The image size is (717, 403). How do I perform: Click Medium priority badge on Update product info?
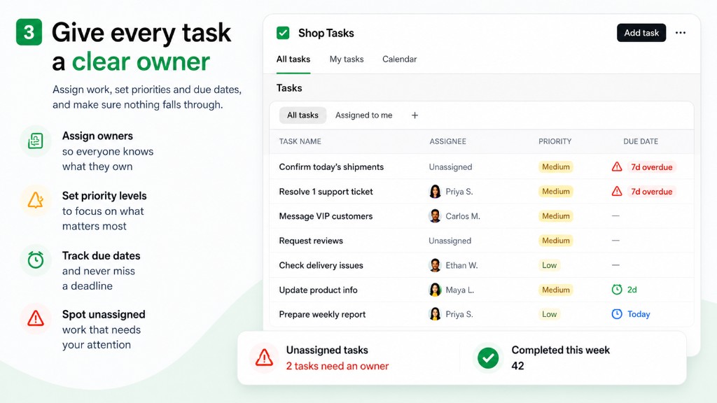(x=555, y=290)
